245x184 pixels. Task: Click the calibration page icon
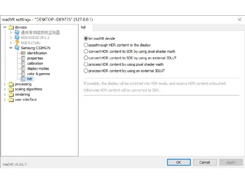pyautogui.click(x=23, y=63)
